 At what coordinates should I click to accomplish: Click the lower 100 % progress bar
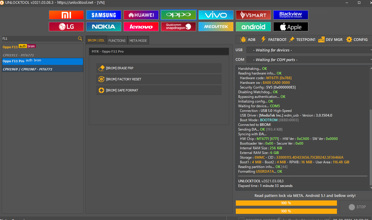pyautogui.click(x=286, y=211)
